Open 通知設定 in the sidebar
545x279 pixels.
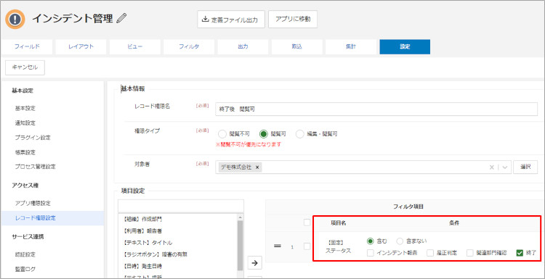click(x=25, y=123)
